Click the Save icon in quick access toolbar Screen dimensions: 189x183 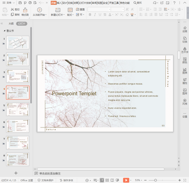(x=20, y=3)
